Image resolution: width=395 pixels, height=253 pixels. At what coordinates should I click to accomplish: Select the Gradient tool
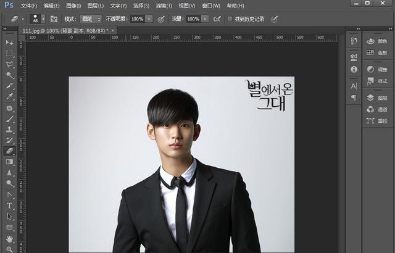pos(9,162)
